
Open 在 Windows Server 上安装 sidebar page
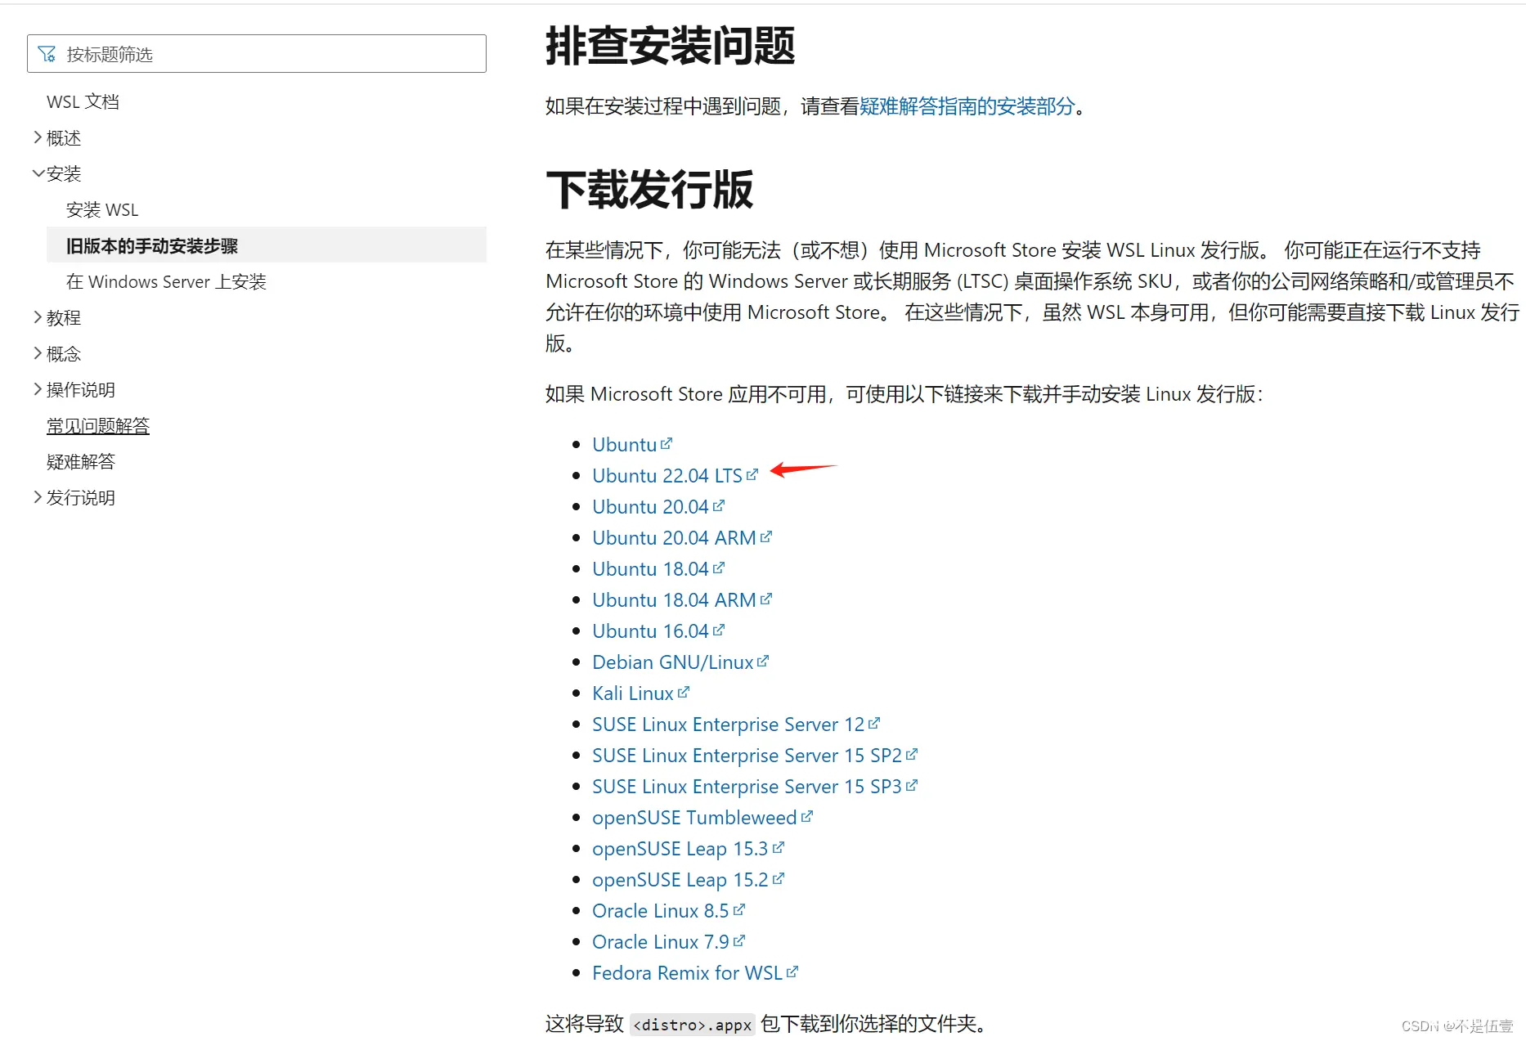166,281
